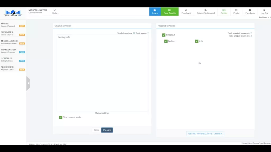Click the 'Total characters: 12' count
271x152 pixels.
click(126, 33)
